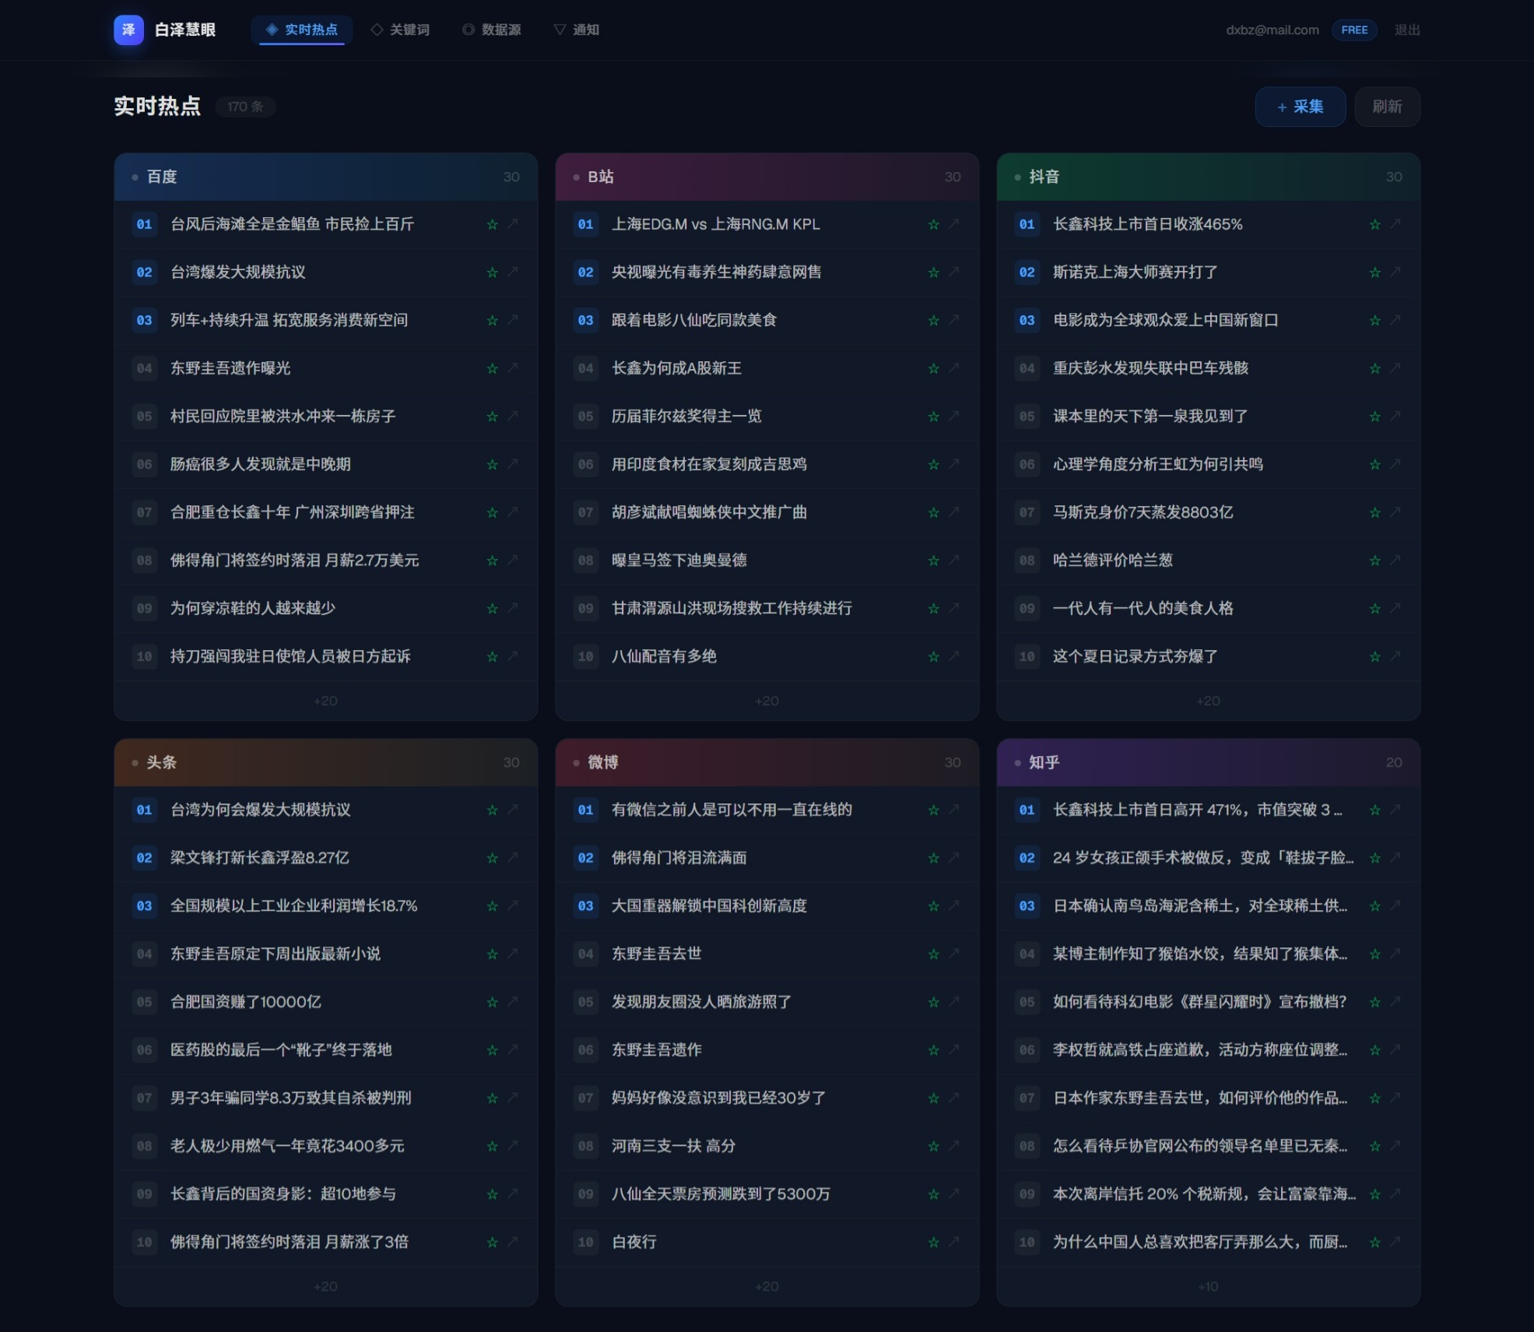1534x1332 pixels.
Task: Expand +10 more items in 知乎 card
Action: point(1208,1286)
